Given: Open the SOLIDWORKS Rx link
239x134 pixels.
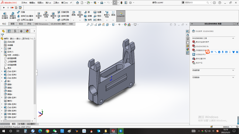Looking at the screenshot, I should click(x=202, y=46).
